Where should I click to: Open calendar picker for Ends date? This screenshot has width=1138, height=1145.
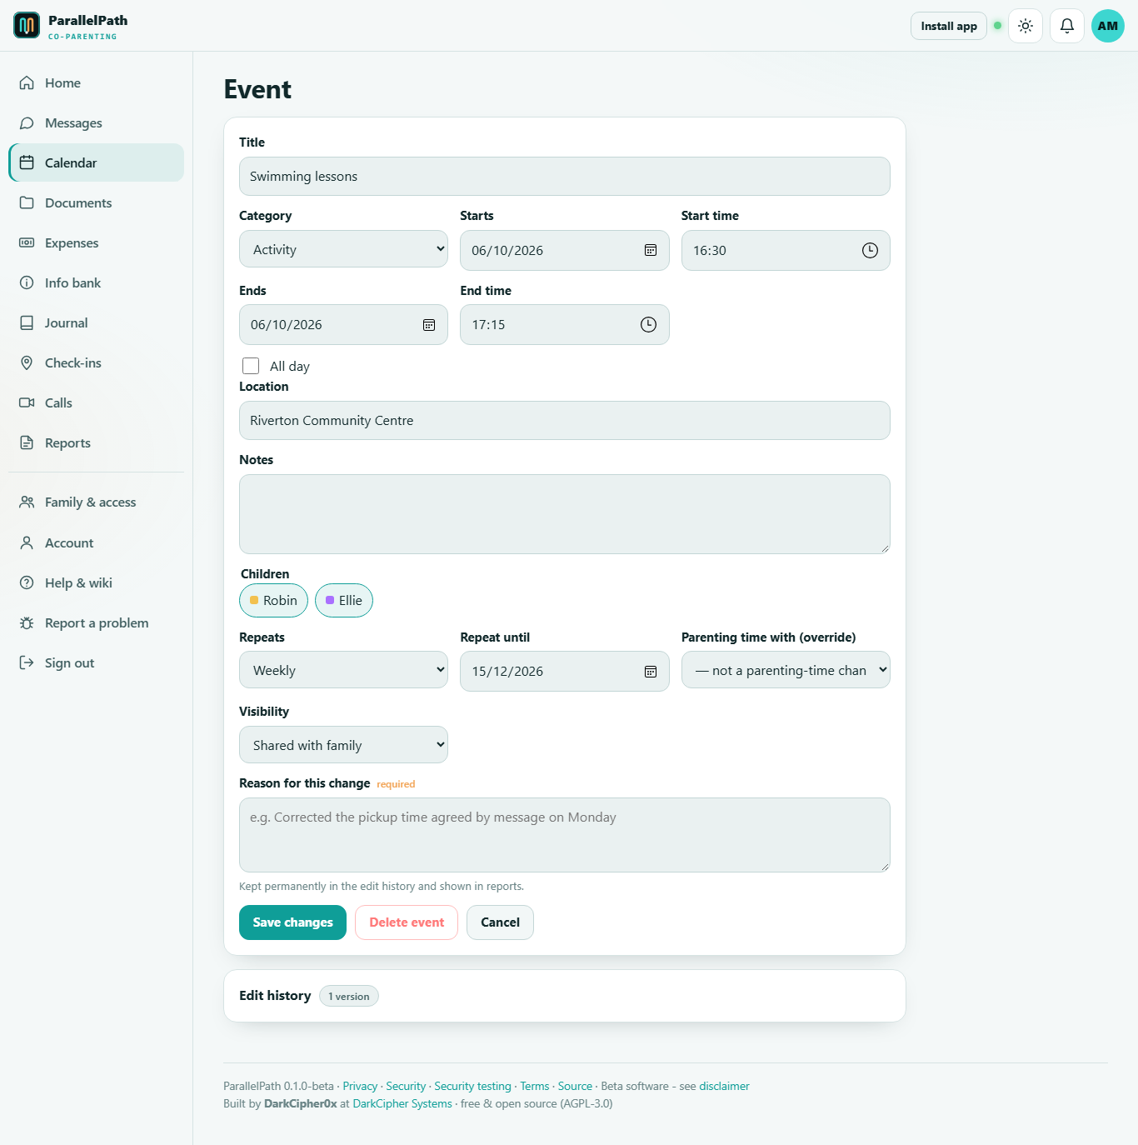(429, 325)
